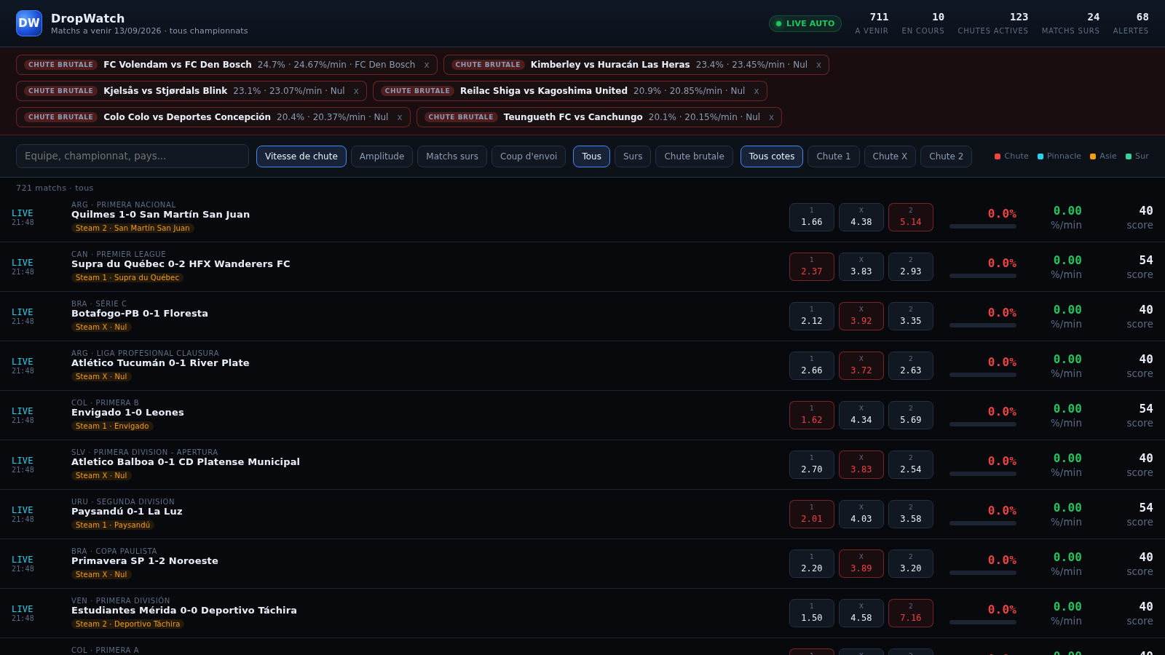This screenshot has width=1165, height=655.
Task: Open the Quilmes 1-0 San Martín San Juan match
Action: click(x=160, y=215)
